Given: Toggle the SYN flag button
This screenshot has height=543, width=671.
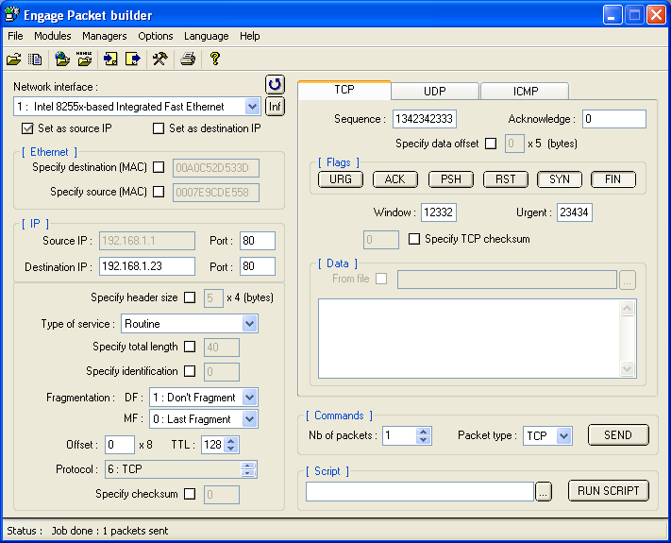Looking at the screenshot, I should pyautogui.click(x=560, y=179).
